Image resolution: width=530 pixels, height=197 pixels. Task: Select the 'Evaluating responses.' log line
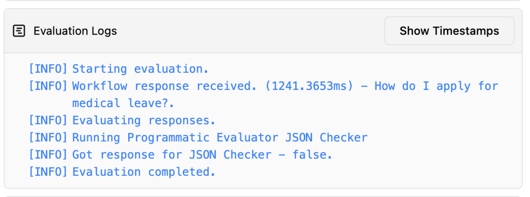click(144, 120)
